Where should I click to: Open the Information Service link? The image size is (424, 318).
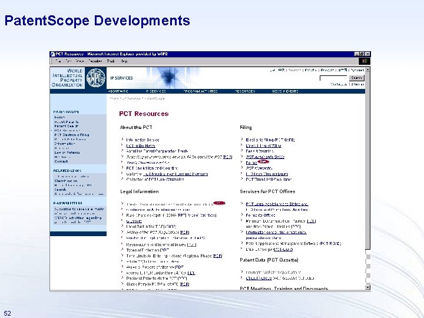143,140
